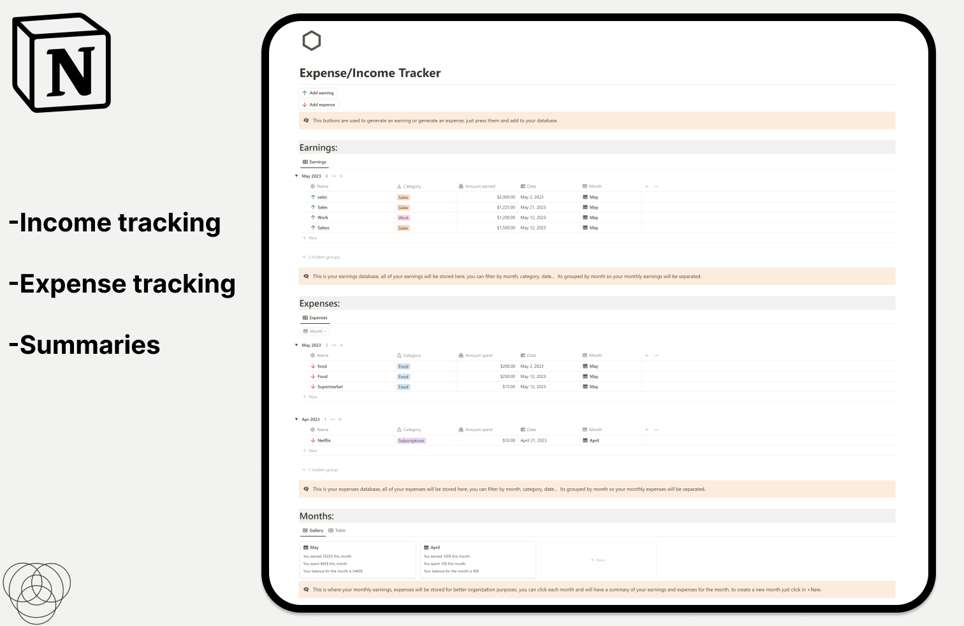Viewport: 964px width, 626px height.
Task: Open column options in Apr 2023 table
Action: [x=657, y=430]
